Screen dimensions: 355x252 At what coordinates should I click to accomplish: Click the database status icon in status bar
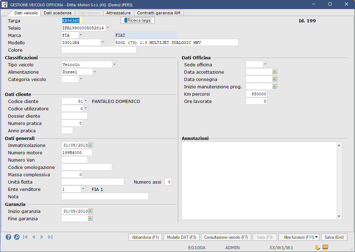tap(317, 247)
